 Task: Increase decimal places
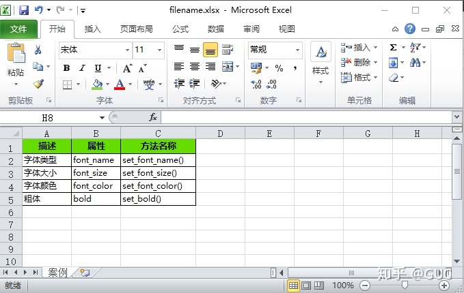[256, 84]
